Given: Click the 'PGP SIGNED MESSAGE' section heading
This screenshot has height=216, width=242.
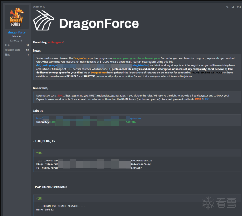Looking at the screenshot, I should [x=51, y=187].
